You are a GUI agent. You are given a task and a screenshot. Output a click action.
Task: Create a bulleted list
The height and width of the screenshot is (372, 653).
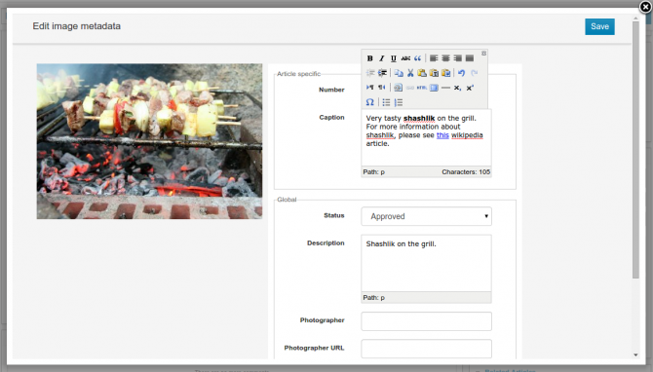point(387,102)
